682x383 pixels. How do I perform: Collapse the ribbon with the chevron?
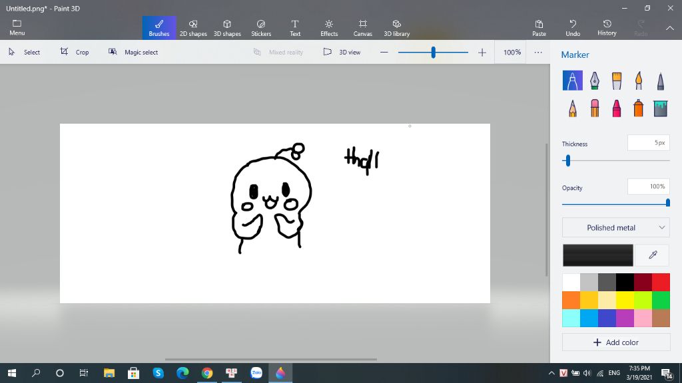pyautogui.click(x=670, y=28)
